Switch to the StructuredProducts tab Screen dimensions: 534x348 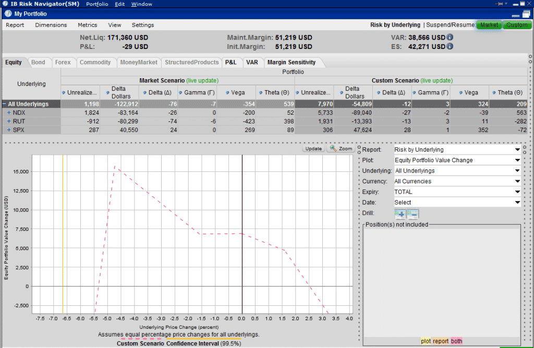[192, 62]
